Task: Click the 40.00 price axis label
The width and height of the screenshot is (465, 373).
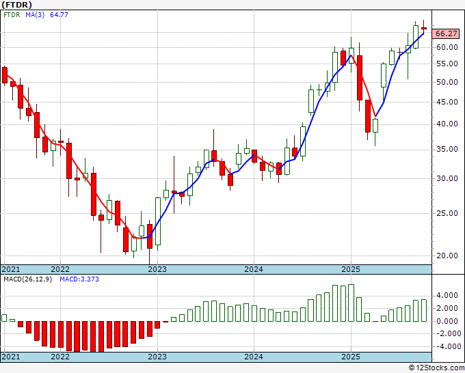Action: click(447, 124)
